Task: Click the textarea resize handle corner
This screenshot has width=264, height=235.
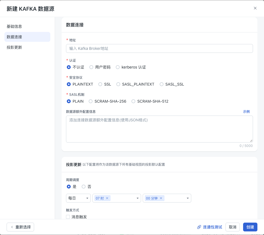Action: click(251, 141)
